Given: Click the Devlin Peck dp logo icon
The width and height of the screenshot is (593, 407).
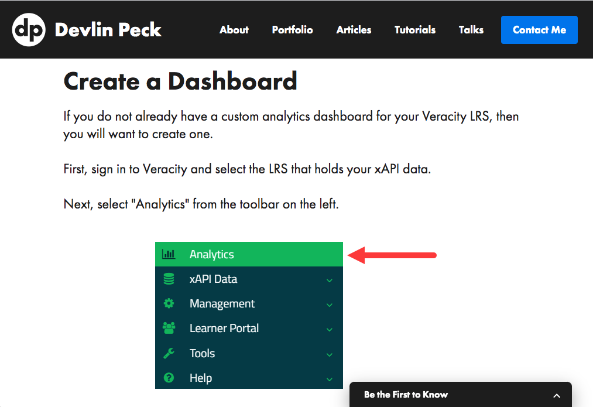Looking at the screenshot, I should (x=29, y=30).
